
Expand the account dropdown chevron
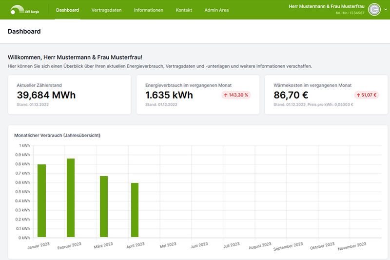385,10
